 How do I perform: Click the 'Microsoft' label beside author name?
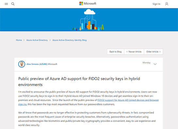pos(53,64)
